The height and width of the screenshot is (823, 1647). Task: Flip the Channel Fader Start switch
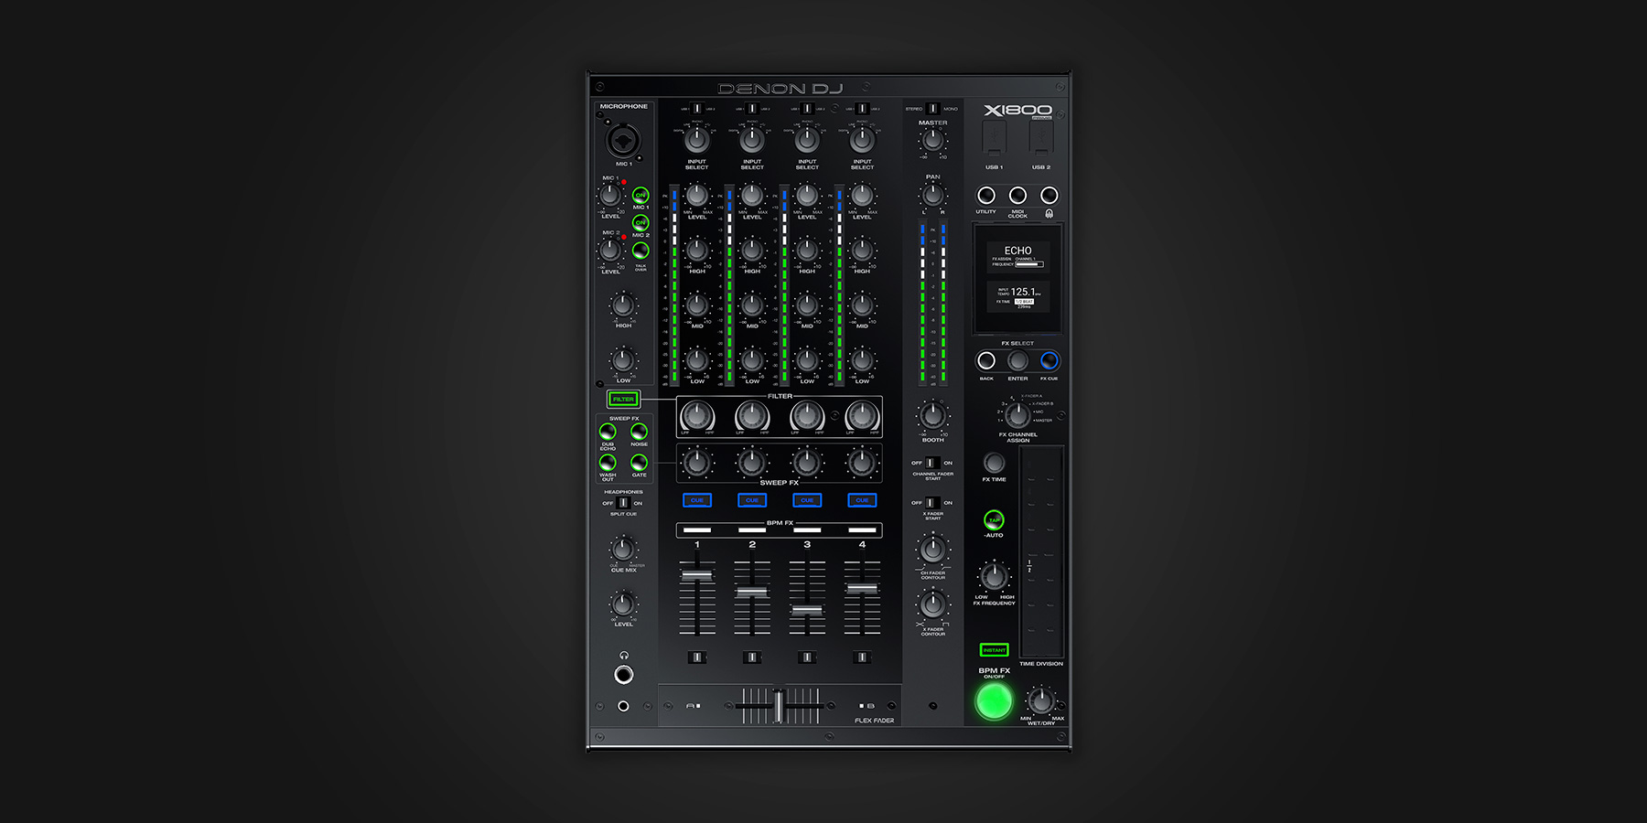pyautogui.click(x=932, y=463)
